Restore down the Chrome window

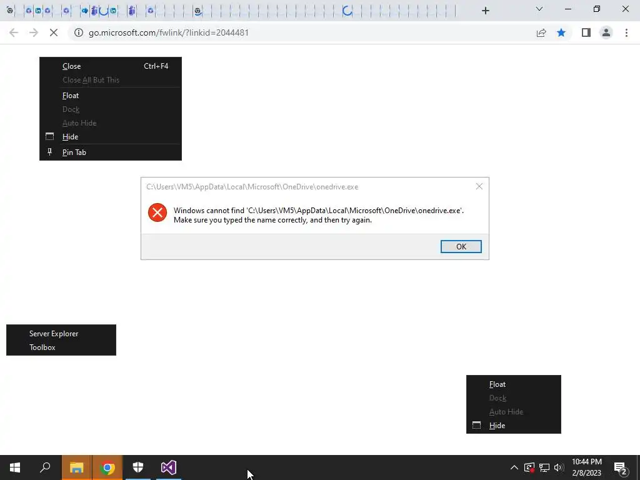tap(597, 9)
